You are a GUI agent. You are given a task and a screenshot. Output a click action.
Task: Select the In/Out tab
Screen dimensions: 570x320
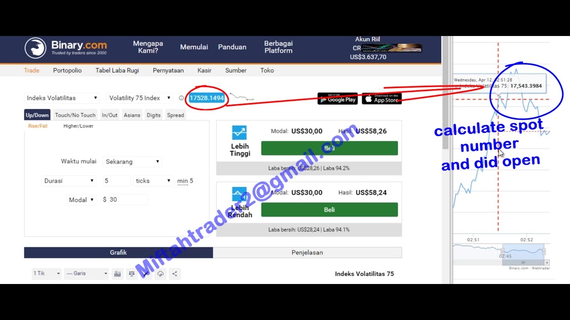coord(110,115)
